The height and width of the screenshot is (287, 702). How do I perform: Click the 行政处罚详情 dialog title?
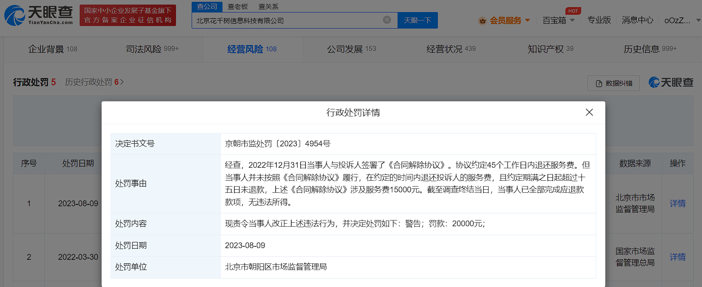(x=353, y=112)
